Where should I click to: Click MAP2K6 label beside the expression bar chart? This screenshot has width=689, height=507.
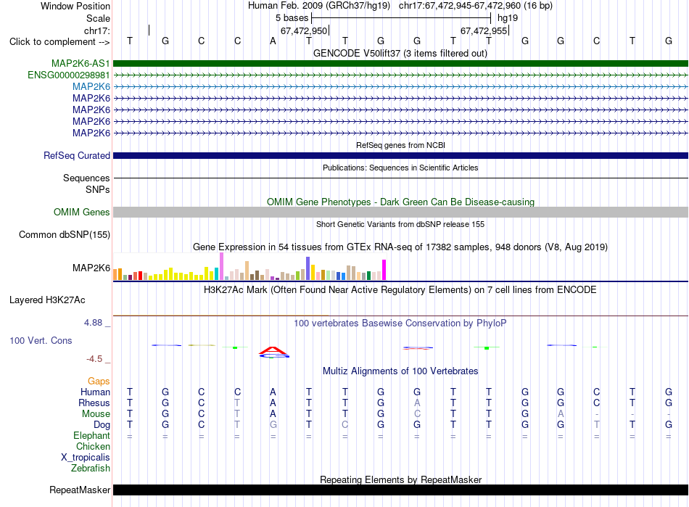pos(91,268)
